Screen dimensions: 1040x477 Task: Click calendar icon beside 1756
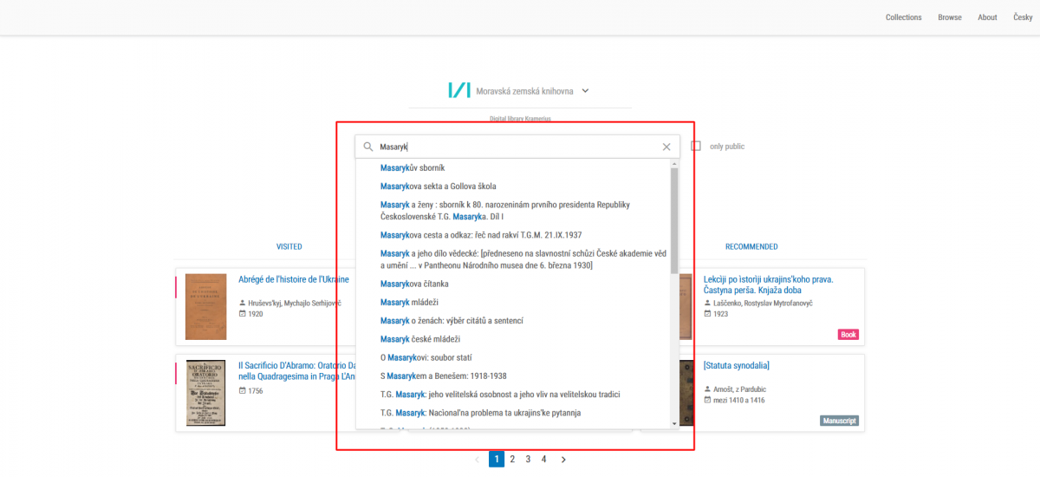point(243,391)
